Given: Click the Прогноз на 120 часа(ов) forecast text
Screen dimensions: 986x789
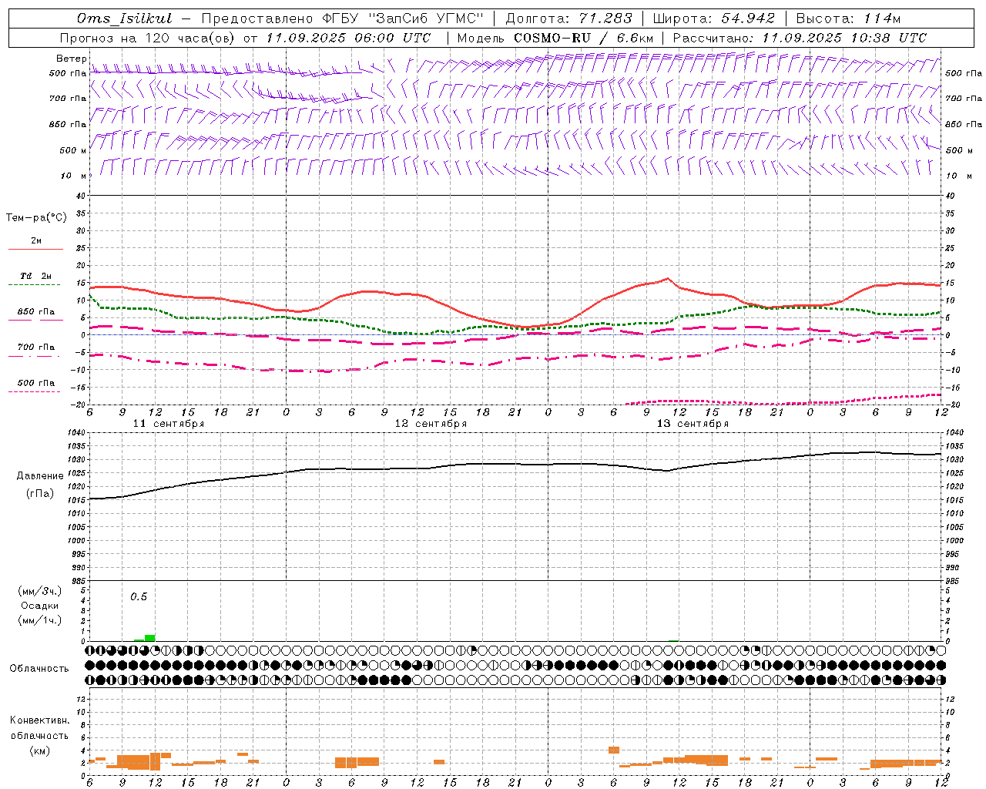Looking at the screenshot, I should (x=149, y=38).
